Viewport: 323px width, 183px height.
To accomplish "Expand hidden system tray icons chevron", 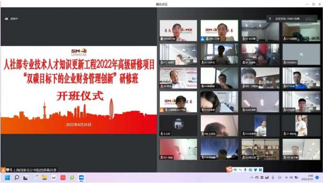I will point(252,178).
